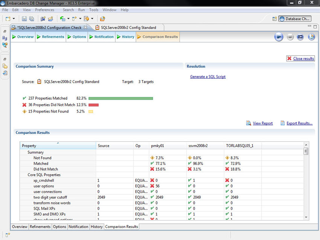Open the Tools menu
Image resolution: width=320 pixels, height=240 pixels.
pos(94,10)
